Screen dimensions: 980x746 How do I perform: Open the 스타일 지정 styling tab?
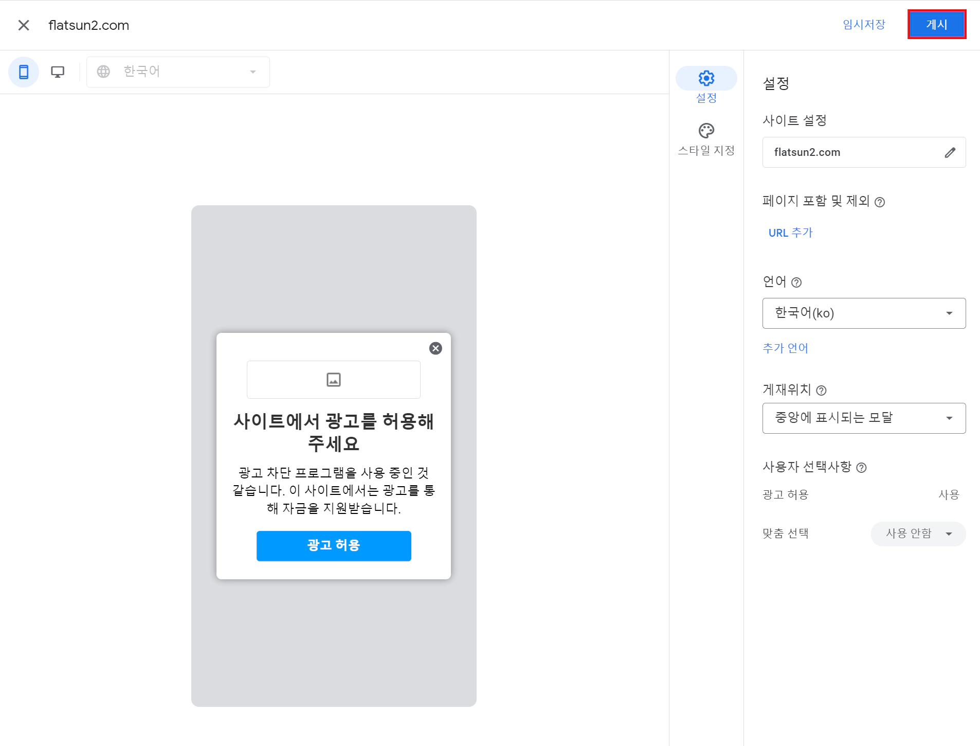coord(706,139)
